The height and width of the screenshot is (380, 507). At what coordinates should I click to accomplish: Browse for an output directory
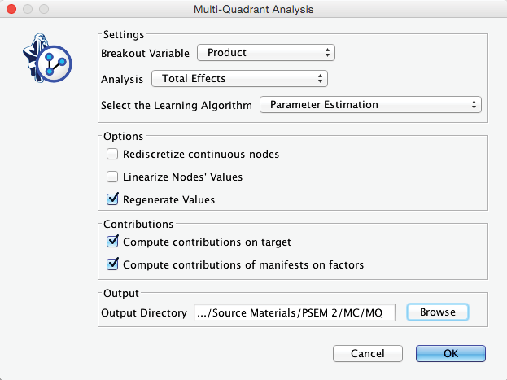click(438, 312)
